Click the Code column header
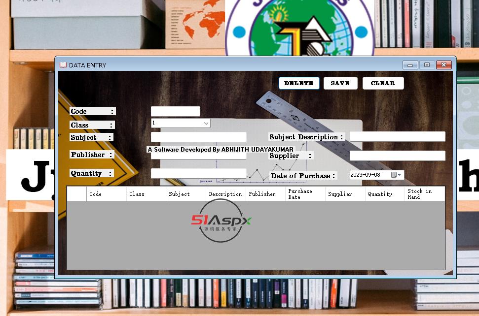The image size is (479, 316). tap(107, 194)
